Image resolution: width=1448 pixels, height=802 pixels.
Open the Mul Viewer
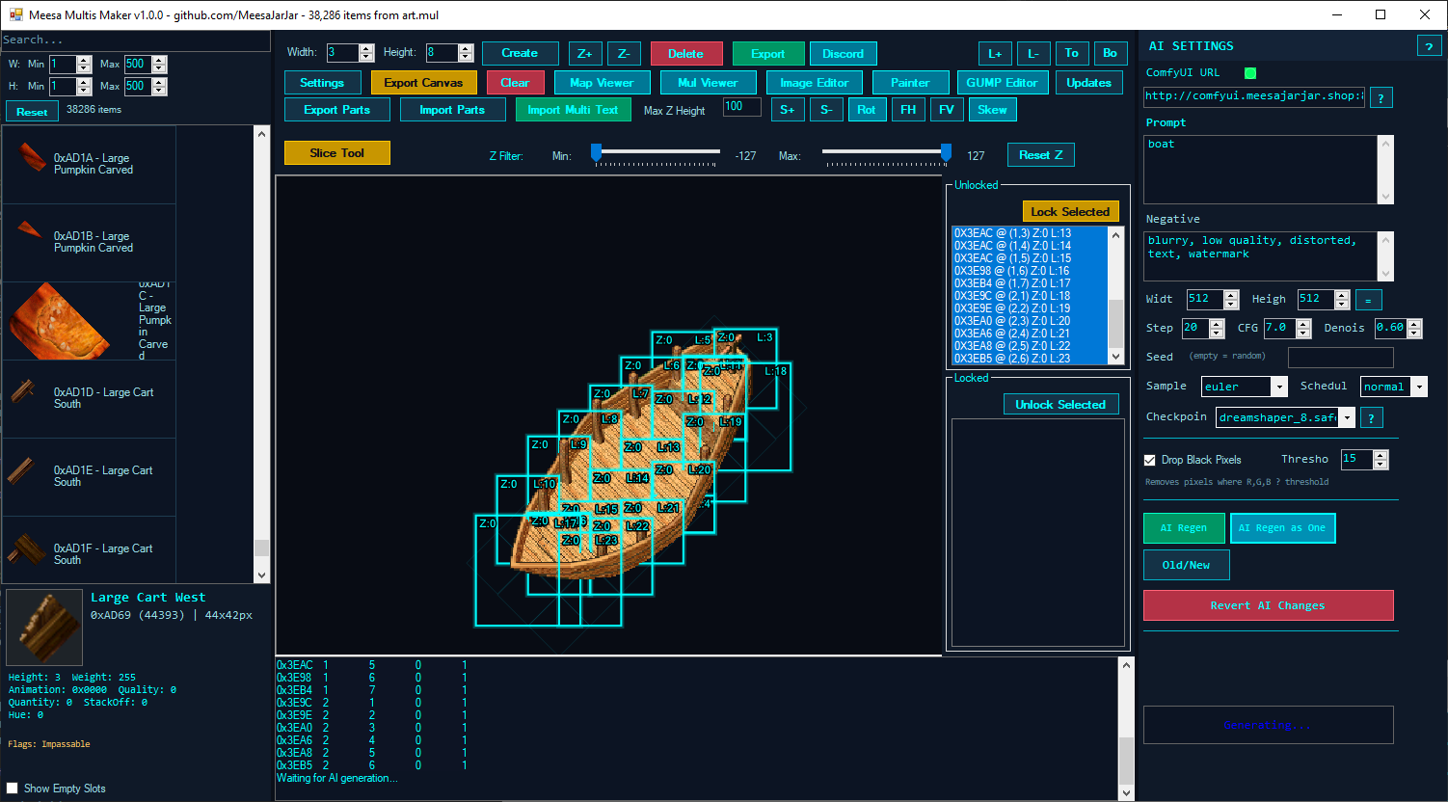coord(708,82)
